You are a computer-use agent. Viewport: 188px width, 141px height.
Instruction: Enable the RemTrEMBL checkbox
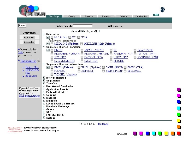click(x=135, y=50)
